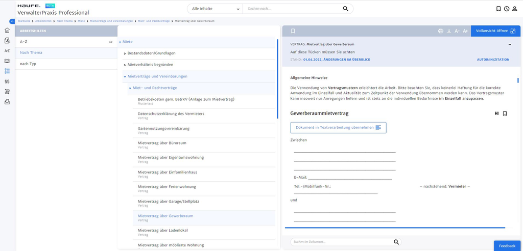Open Betriebskosten gem. BetrKV entry

(x=204, y=101)
